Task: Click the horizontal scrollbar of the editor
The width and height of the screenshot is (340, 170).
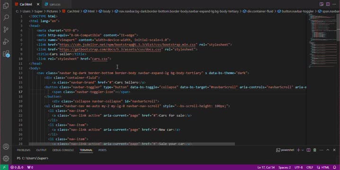Action: 132,144
